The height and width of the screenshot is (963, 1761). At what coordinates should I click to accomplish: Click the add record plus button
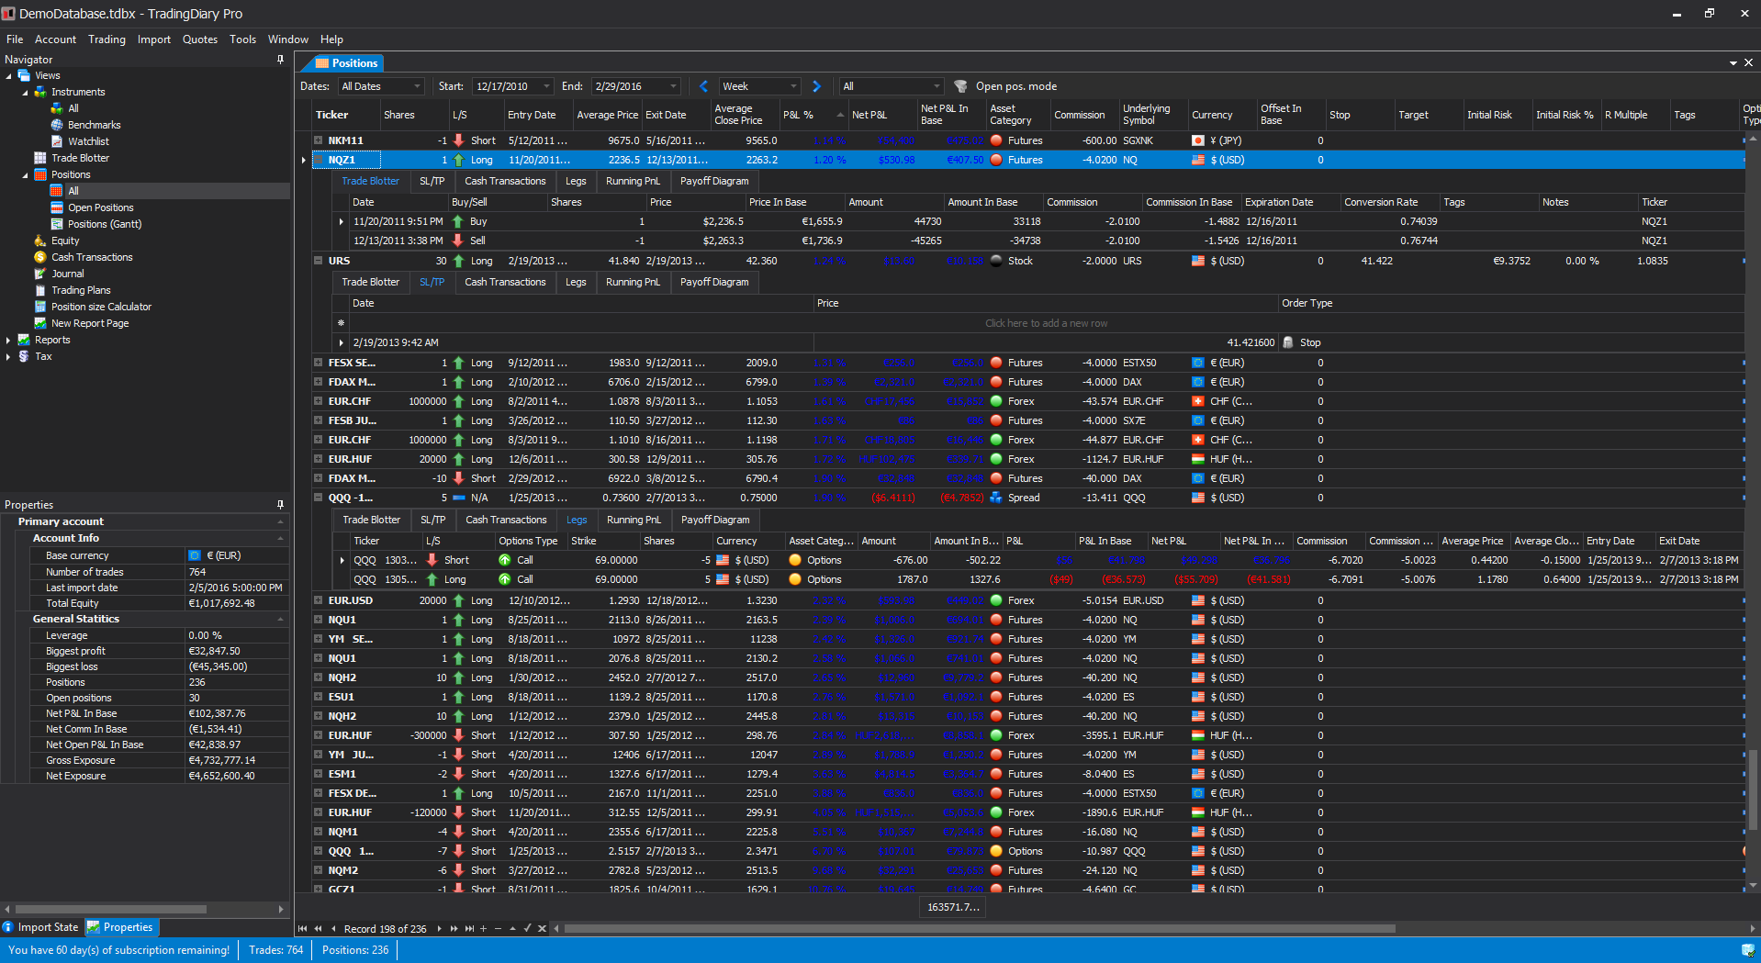(484, 929)
